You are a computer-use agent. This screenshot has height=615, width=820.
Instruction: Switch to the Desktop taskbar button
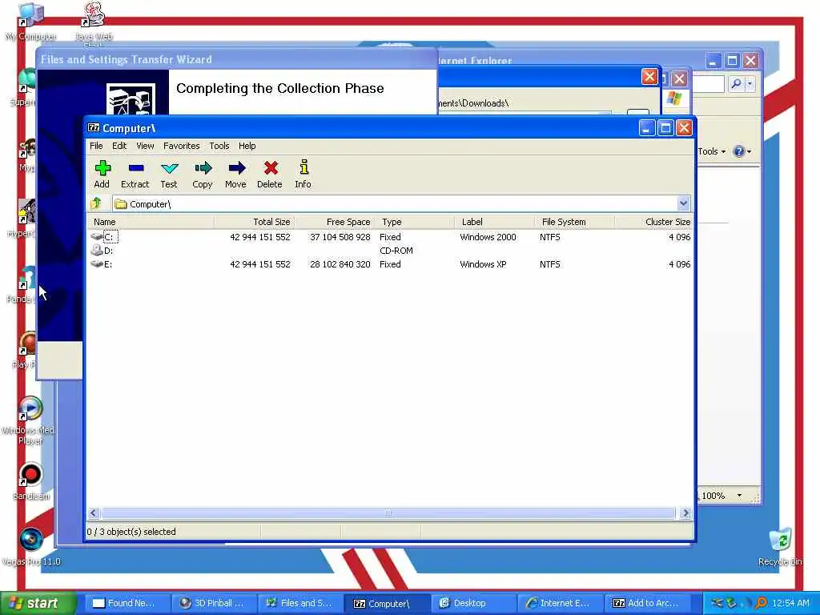pyautogui.click(x=474, y=603)
